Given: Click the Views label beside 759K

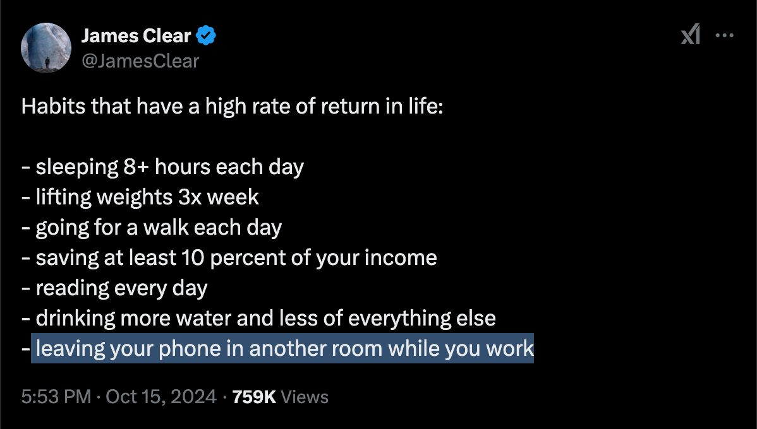Looking at the screenshot, I should click(x=305, y=397).
